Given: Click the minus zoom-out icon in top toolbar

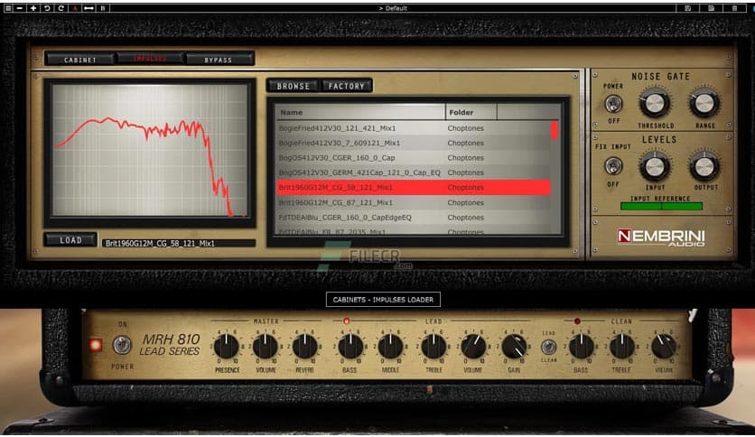Looking at the screenshot, I should [20, 8].
